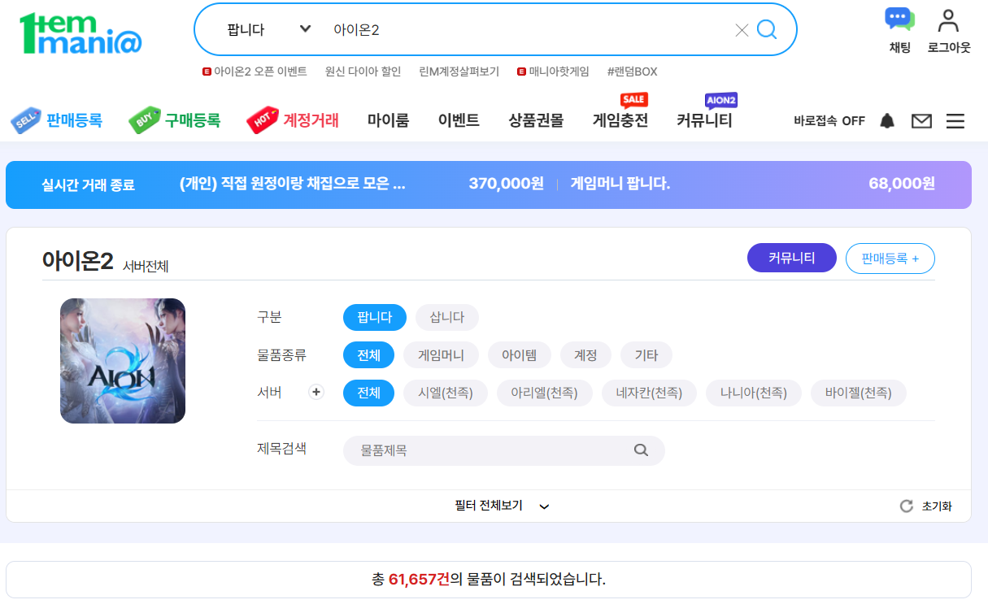Clear the search field with X icon
The height and width of the screenshot is (604, 988).
[742, 30]
